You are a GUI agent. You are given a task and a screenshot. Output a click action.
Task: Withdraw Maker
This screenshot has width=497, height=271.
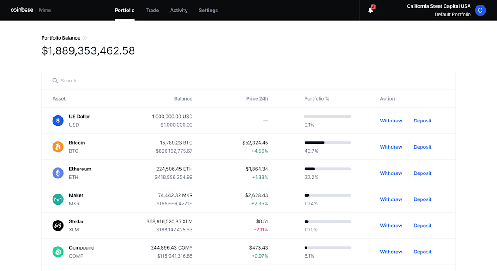click(x=391, y=199)
